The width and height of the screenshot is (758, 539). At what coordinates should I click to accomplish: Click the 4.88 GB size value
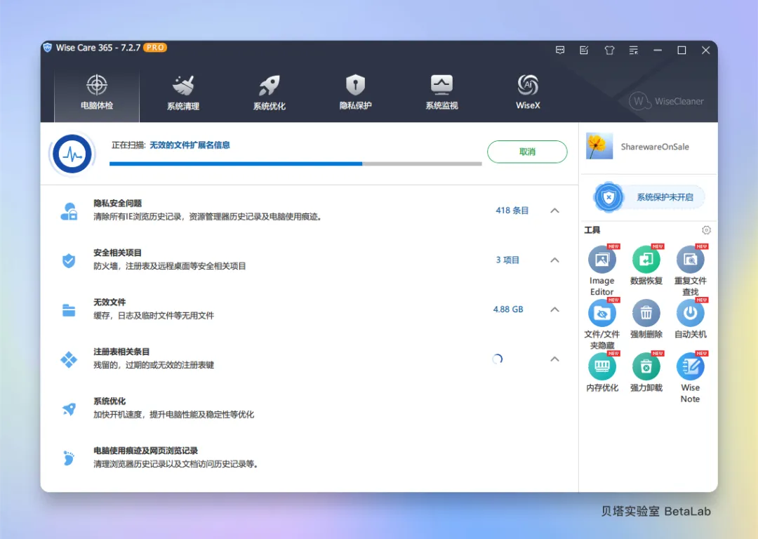[x=508, y=310]
